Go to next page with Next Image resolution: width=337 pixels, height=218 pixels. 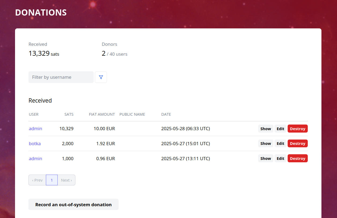(x=66, y=180)
